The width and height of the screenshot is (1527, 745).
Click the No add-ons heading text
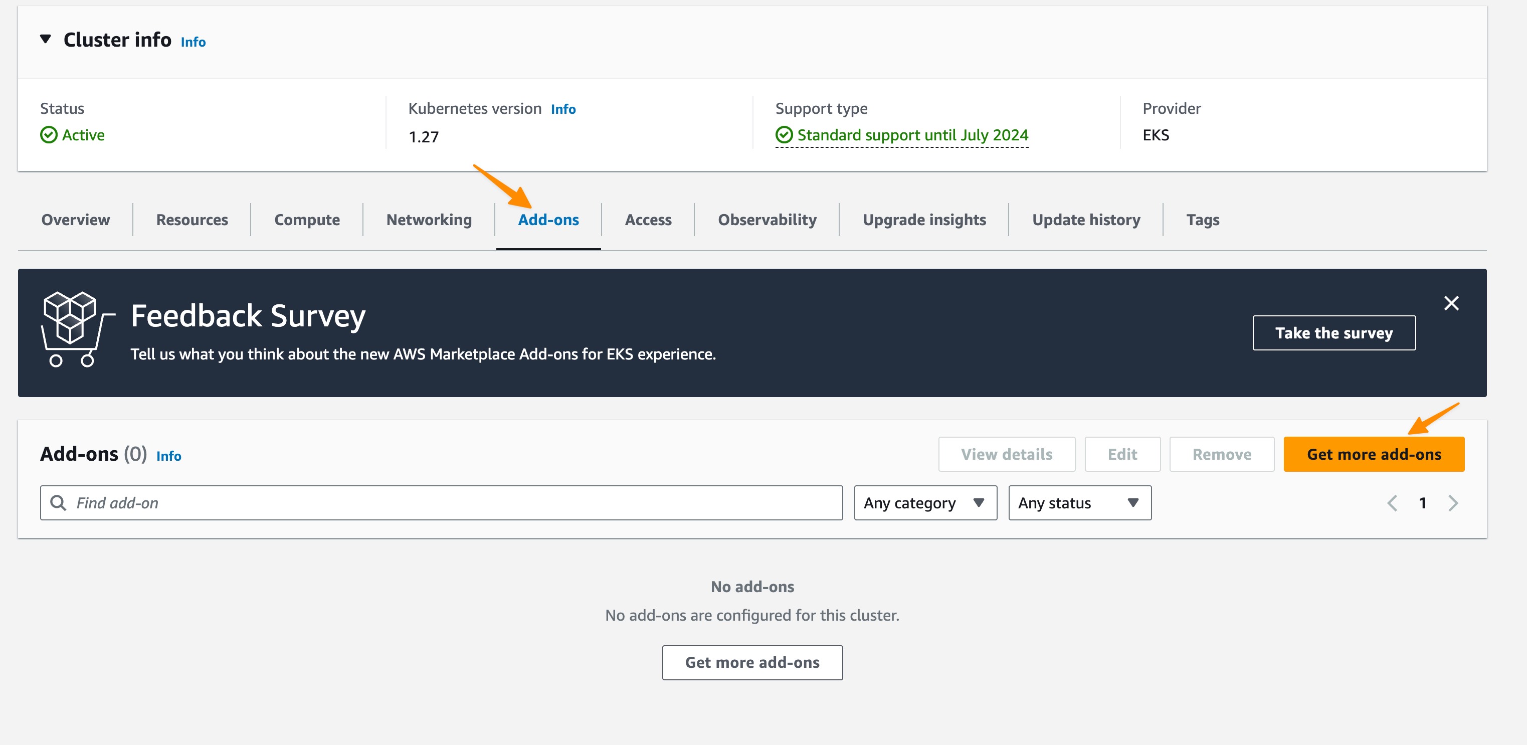[x=752, y=587]
